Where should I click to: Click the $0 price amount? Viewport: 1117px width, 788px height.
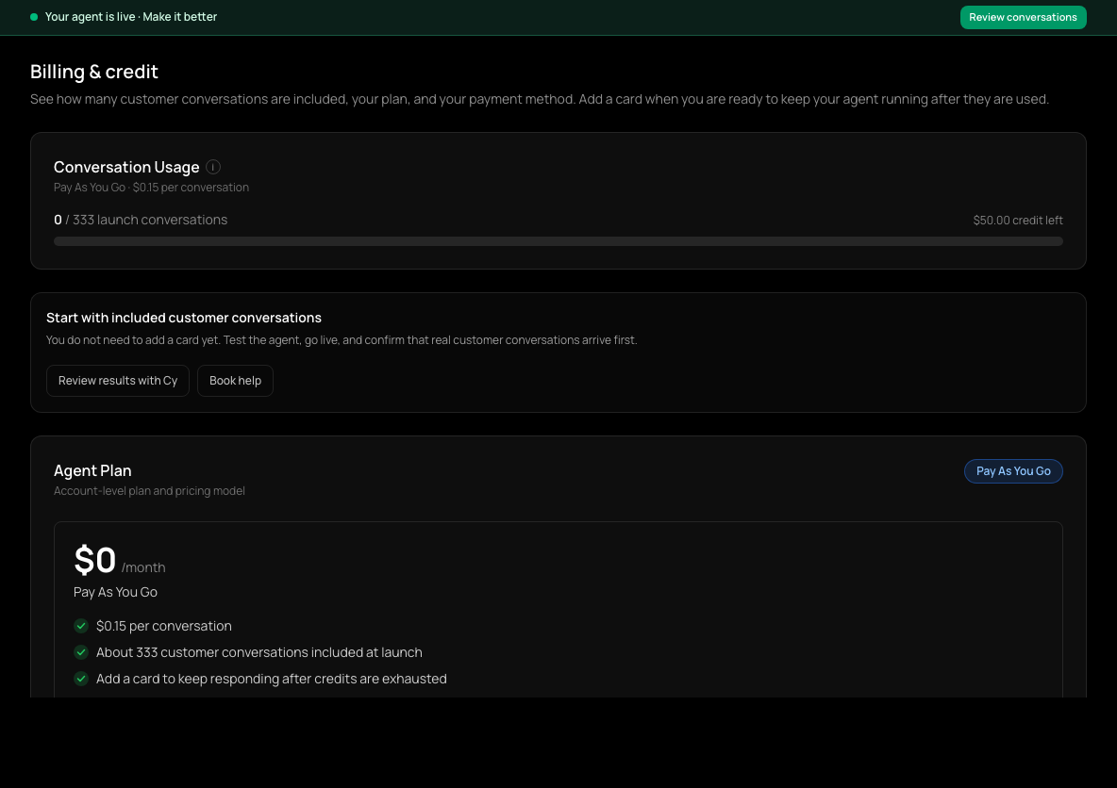pyautogui.click(x=94, y=560)
